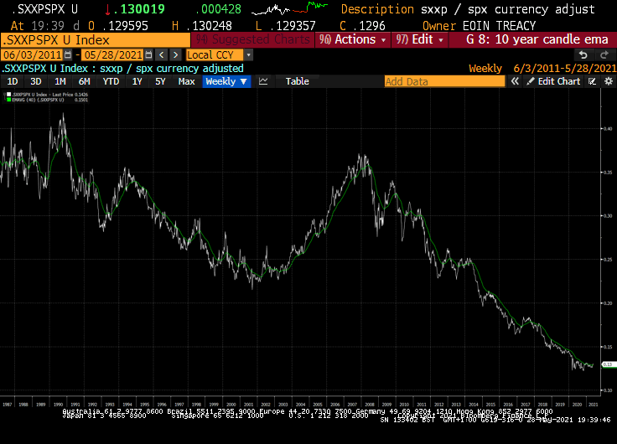This screenshot has width=617, height=444.
Task: Select the 5Y time range
Action: (x=160, y=81)
